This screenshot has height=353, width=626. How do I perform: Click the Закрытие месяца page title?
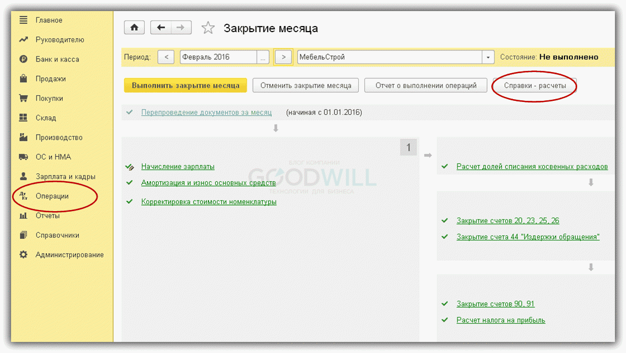[x=271, y=28]
